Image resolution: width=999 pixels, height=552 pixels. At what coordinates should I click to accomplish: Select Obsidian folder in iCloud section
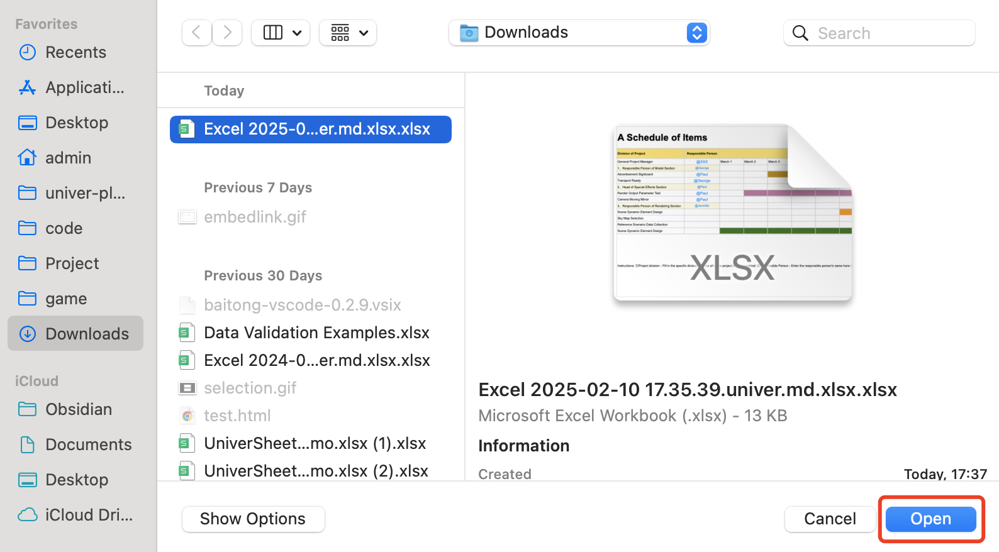[x=78, y=409]
